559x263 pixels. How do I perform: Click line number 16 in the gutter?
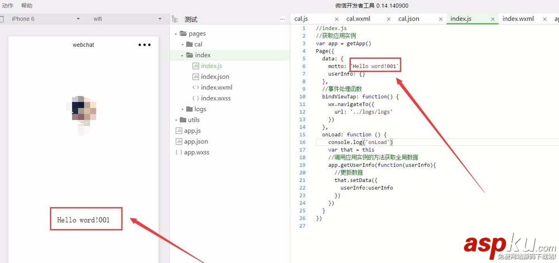[x=302, y=142]
